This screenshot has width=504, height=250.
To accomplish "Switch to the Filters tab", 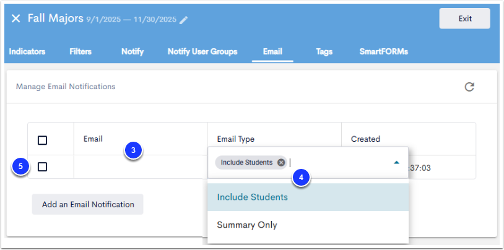I will click(80, 51).
